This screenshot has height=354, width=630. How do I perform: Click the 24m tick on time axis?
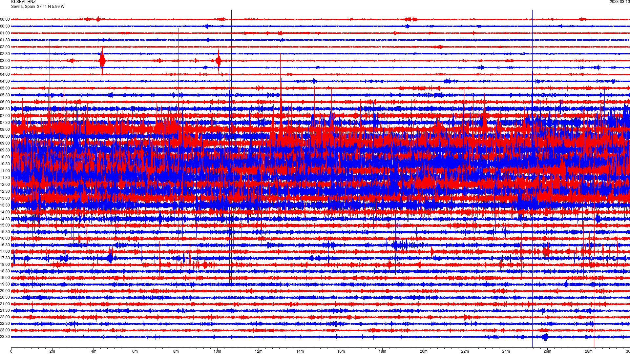506,351
